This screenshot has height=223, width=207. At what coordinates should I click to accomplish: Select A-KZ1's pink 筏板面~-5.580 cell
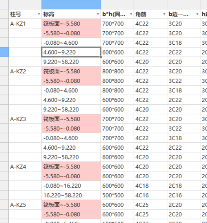tap(71, 24)
